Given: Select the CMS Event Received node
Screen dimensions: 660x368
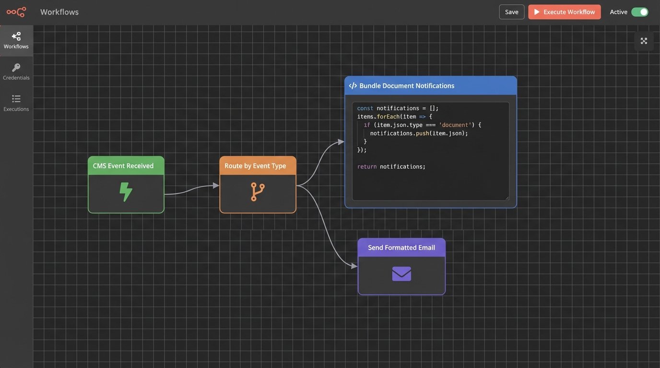Looking at the screenshot, I should coord(126,165).
